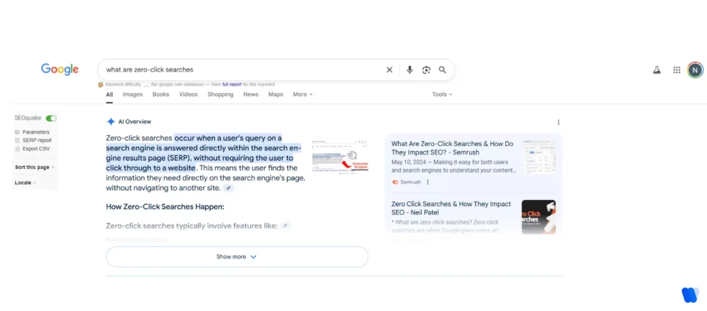Screen dimensions: 707x311
Task: Click the Export CSV link
Action: click(x=36, y=148)
